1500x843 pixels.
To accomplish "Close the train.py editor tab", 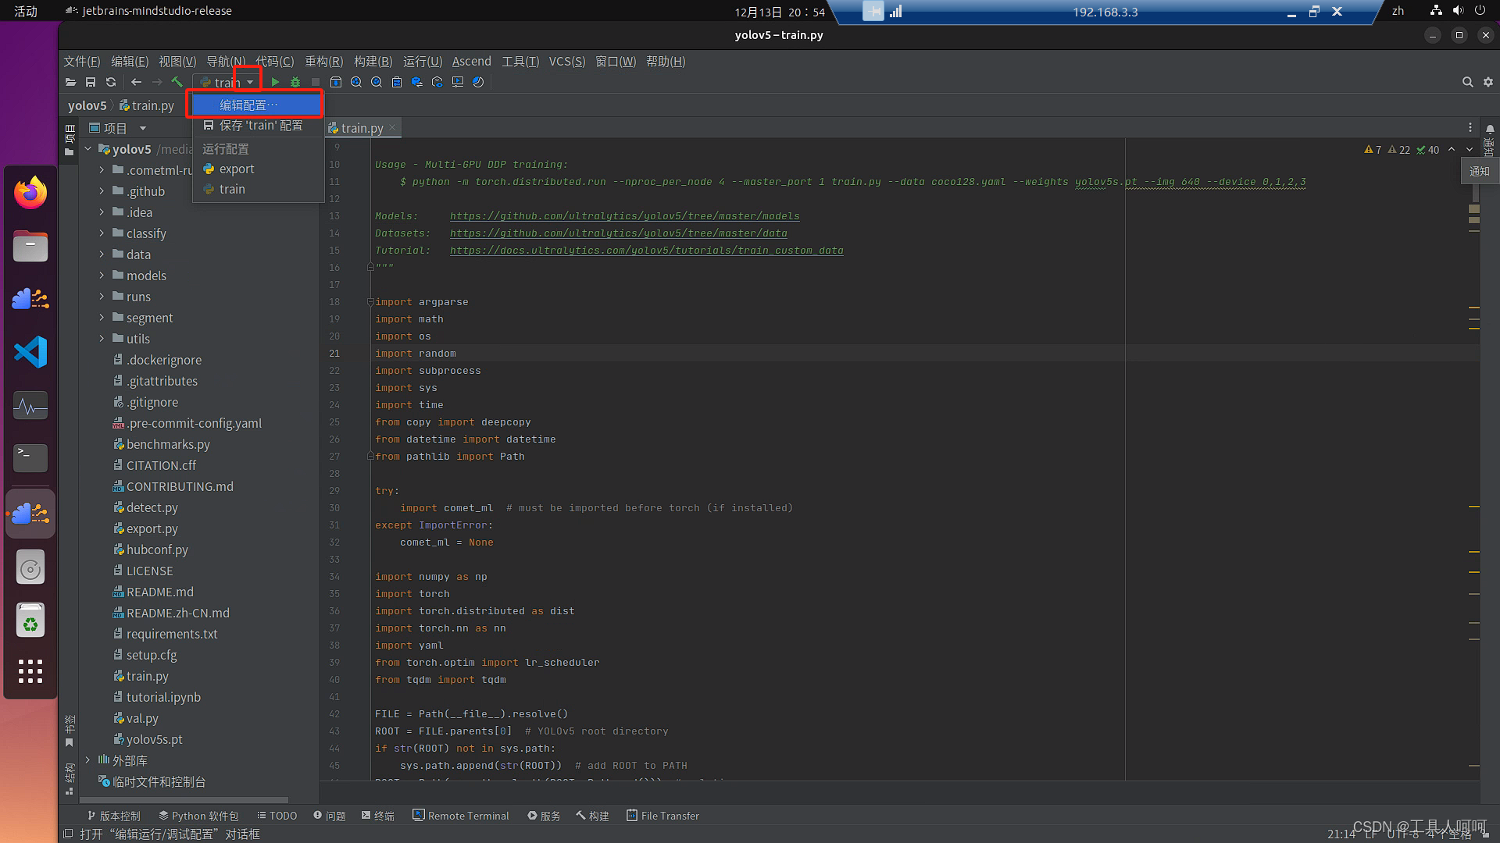I will pyautogui.click(x=392, y=127).
